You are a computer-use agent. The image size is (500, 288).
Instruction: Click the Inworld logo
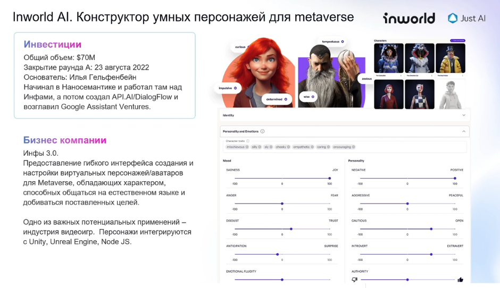coord(409,18)
